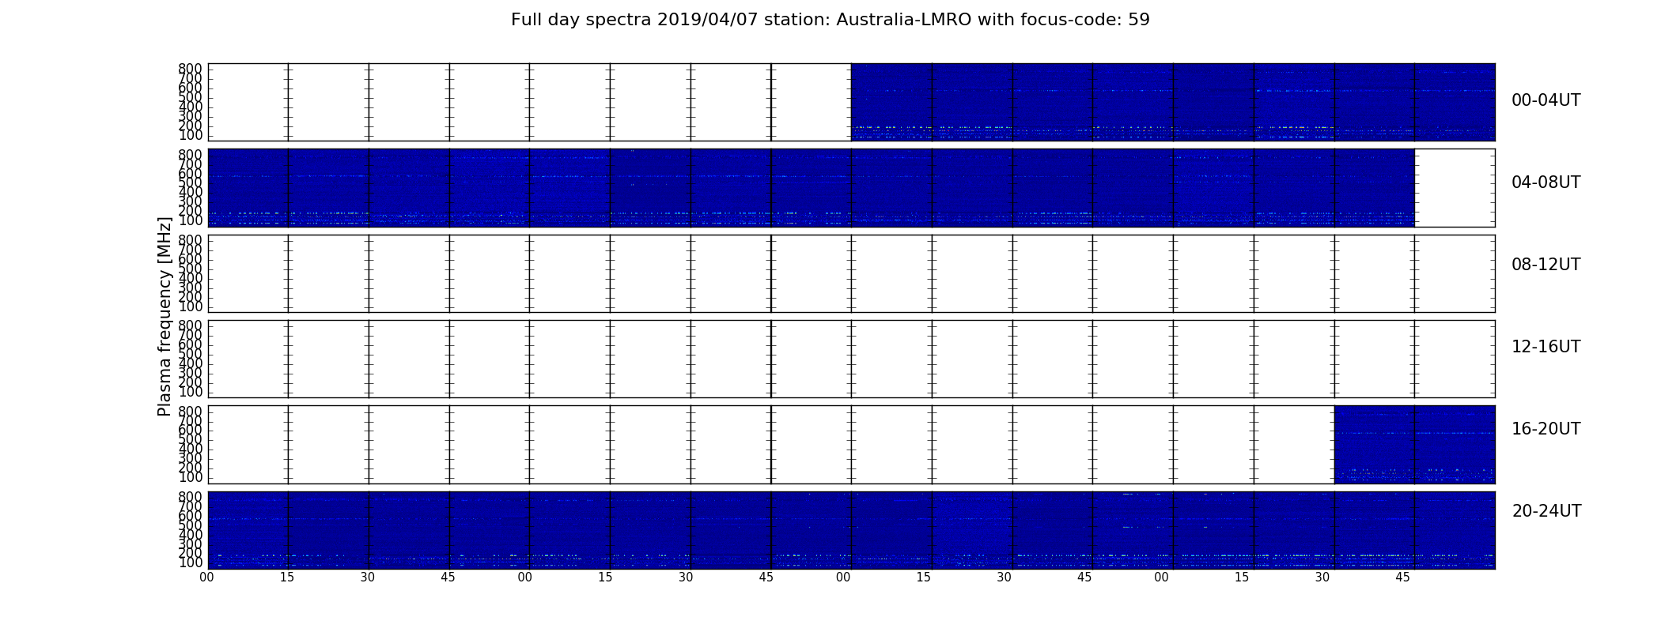Click the blue spectrogram data in the 04-08UT panel
Viewport: 1661px width, 632px height.
pos(811,188)
